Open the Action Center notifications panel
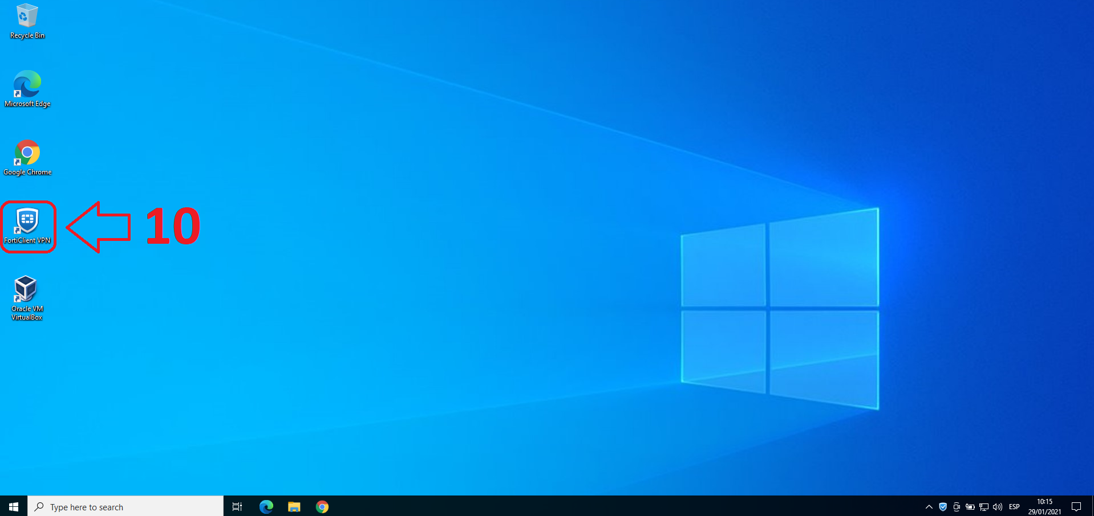The width and height of the screenshot is (1094, 516). tap(1076, 506)
